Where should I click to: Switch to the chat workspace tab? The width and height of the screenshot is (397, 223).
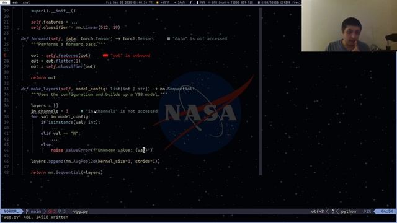[x=26, y=2]
